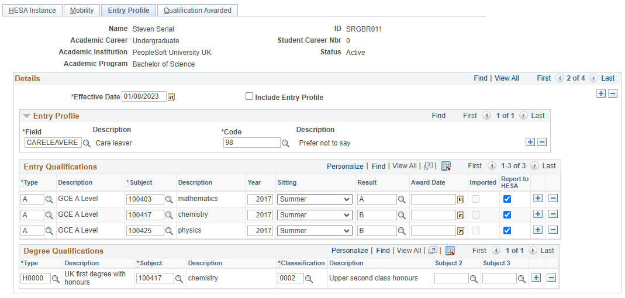Look up the CARELEAVERE Field value
625x298 pixels.
pos(86,143)
